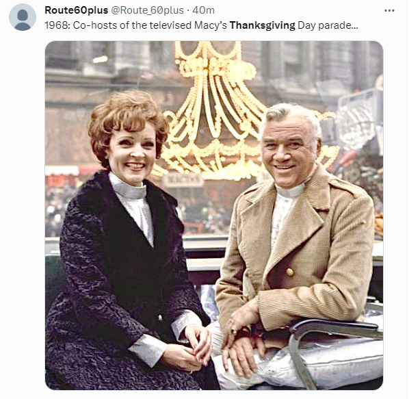Open the tweet via 40m timestamp

[203, 10]
